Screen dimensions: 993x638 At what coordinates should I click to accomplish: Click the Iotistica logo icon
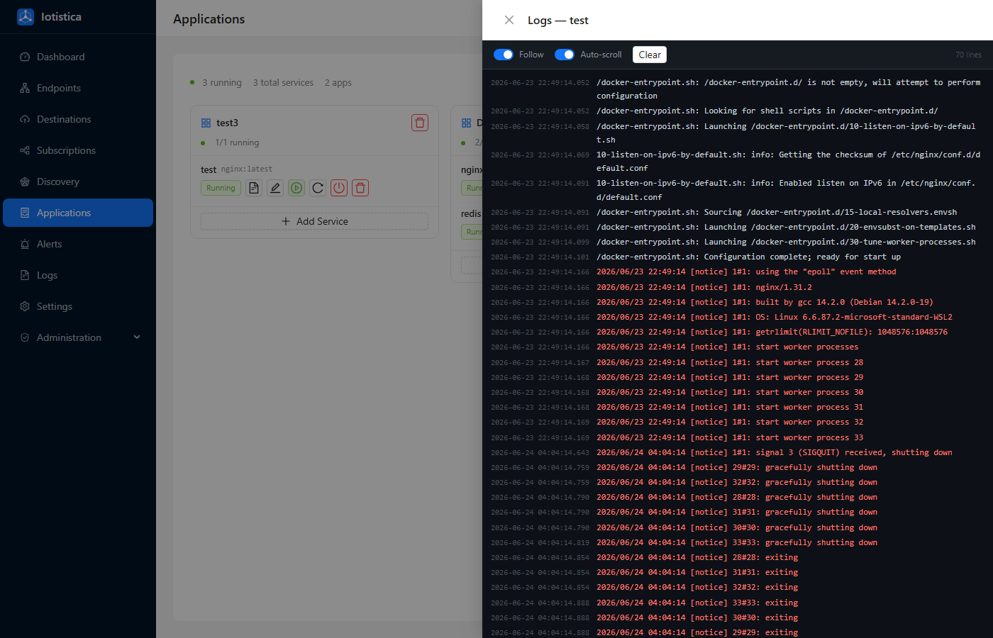point(26,17)
